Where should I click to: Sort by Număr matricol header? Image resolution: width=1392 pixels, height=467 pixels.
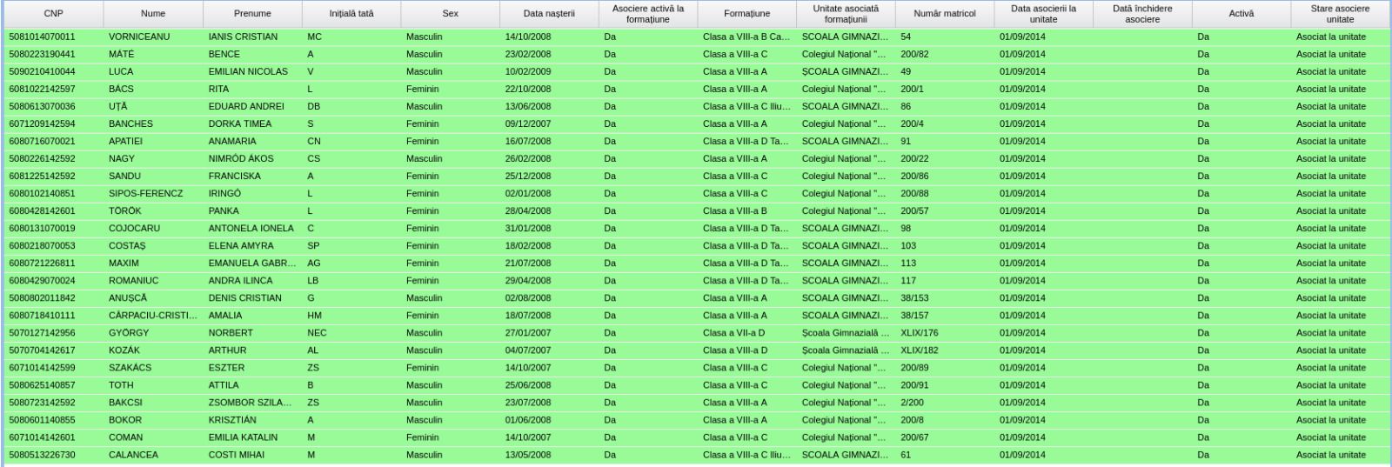(x=945, y=14)
